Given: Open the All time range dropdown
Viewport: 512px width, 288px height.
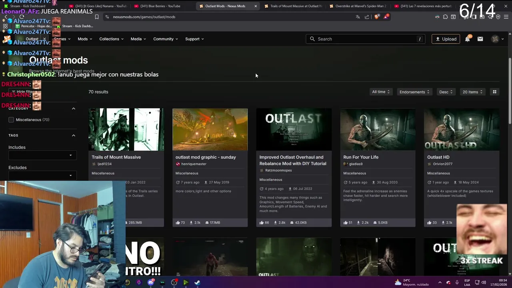Looking at the screenshot, I should point(381,92).
